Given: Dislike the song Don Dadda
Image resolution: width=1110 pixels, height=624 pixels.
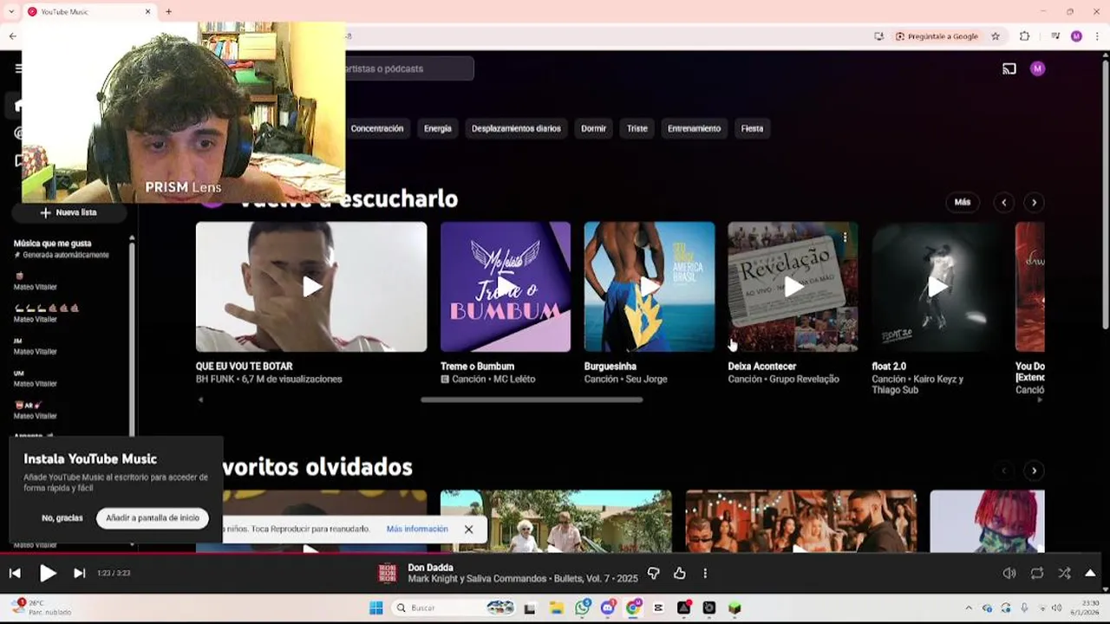Looking at the screenshot, I should click(x=654, y=573).
